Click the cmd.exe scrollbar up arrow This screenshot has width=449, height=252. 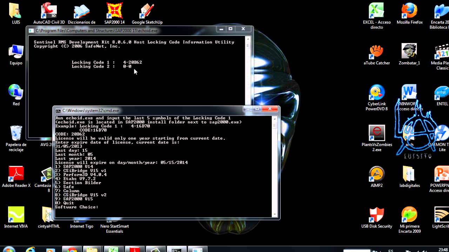275,118
